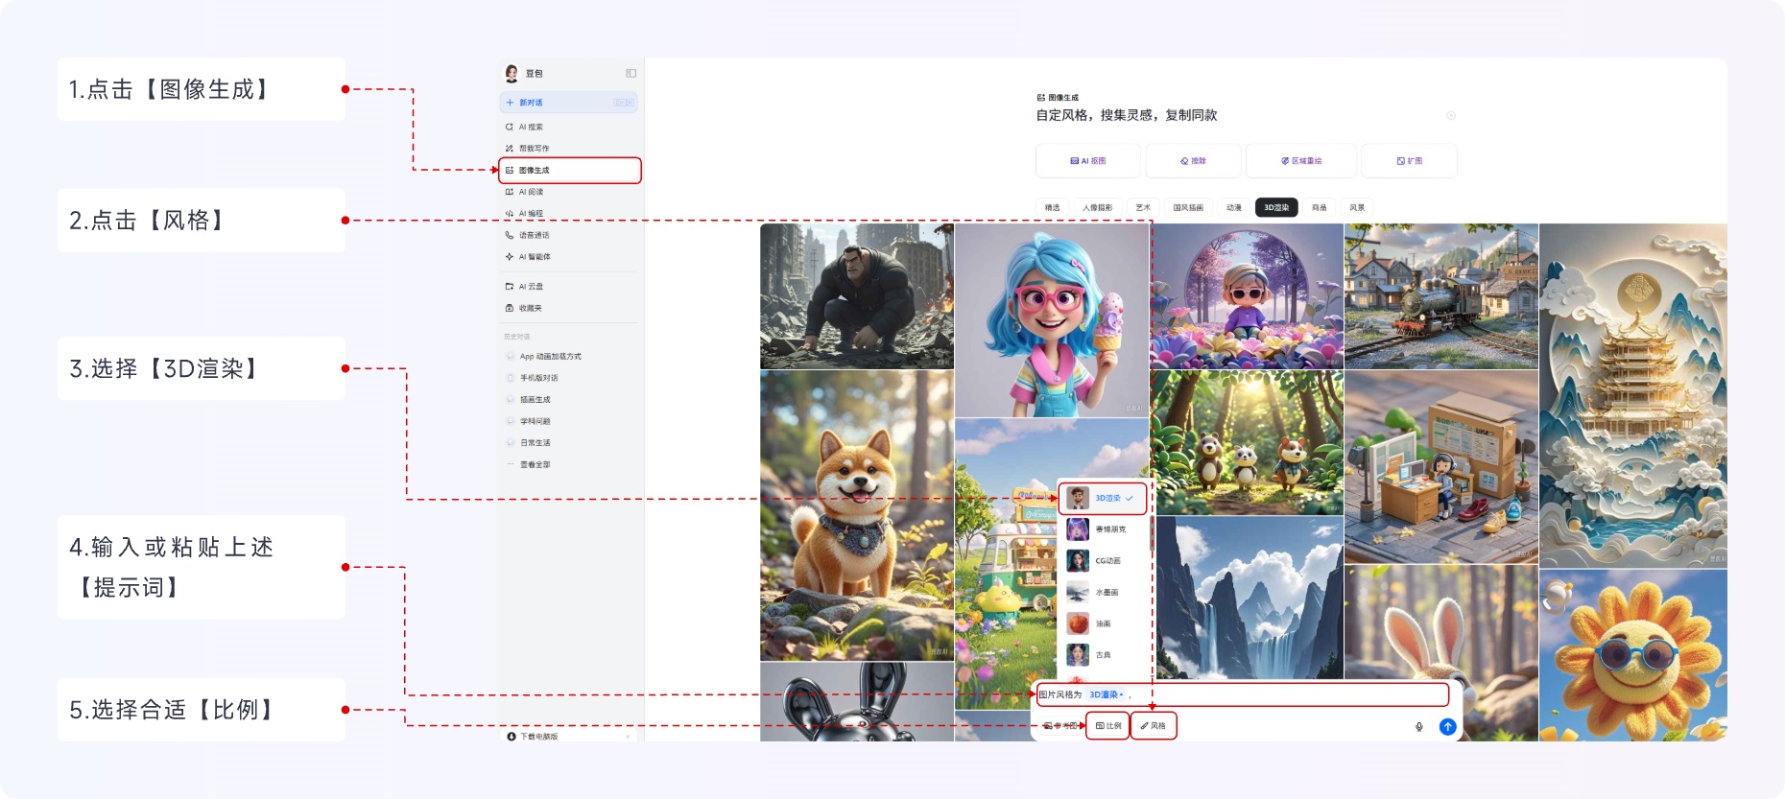Open the Shiba Inu dog image thumbnail
The width and height of the screenshot is (1785, 799).
(856, 515)
